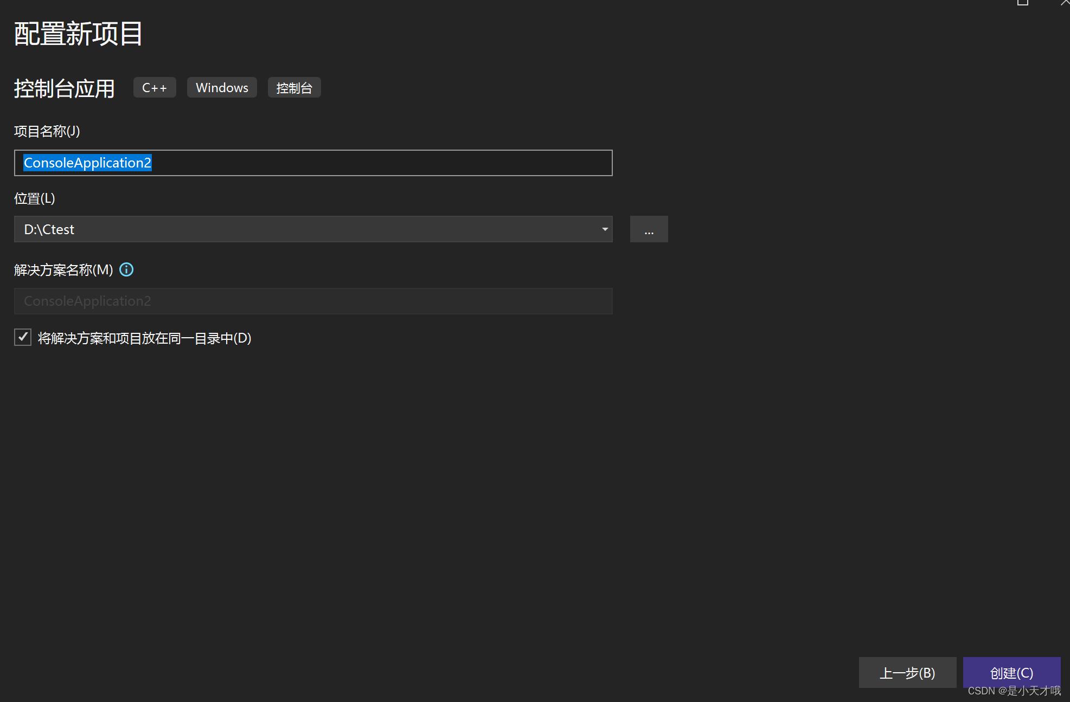This screenshot has width=1070, height=702.
Task: Click the 上一步(B) button
Action: [907, 672]
